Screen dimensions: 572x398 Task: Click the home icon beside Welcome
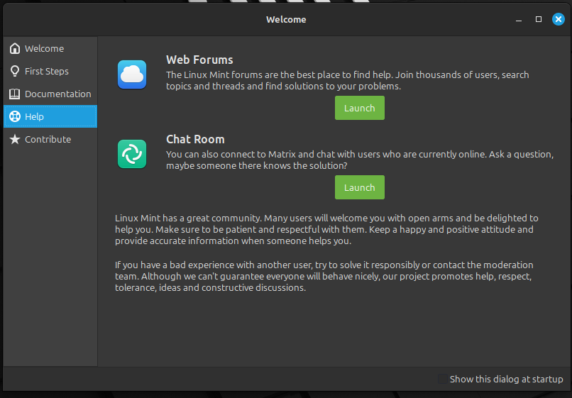coord(15,48)
